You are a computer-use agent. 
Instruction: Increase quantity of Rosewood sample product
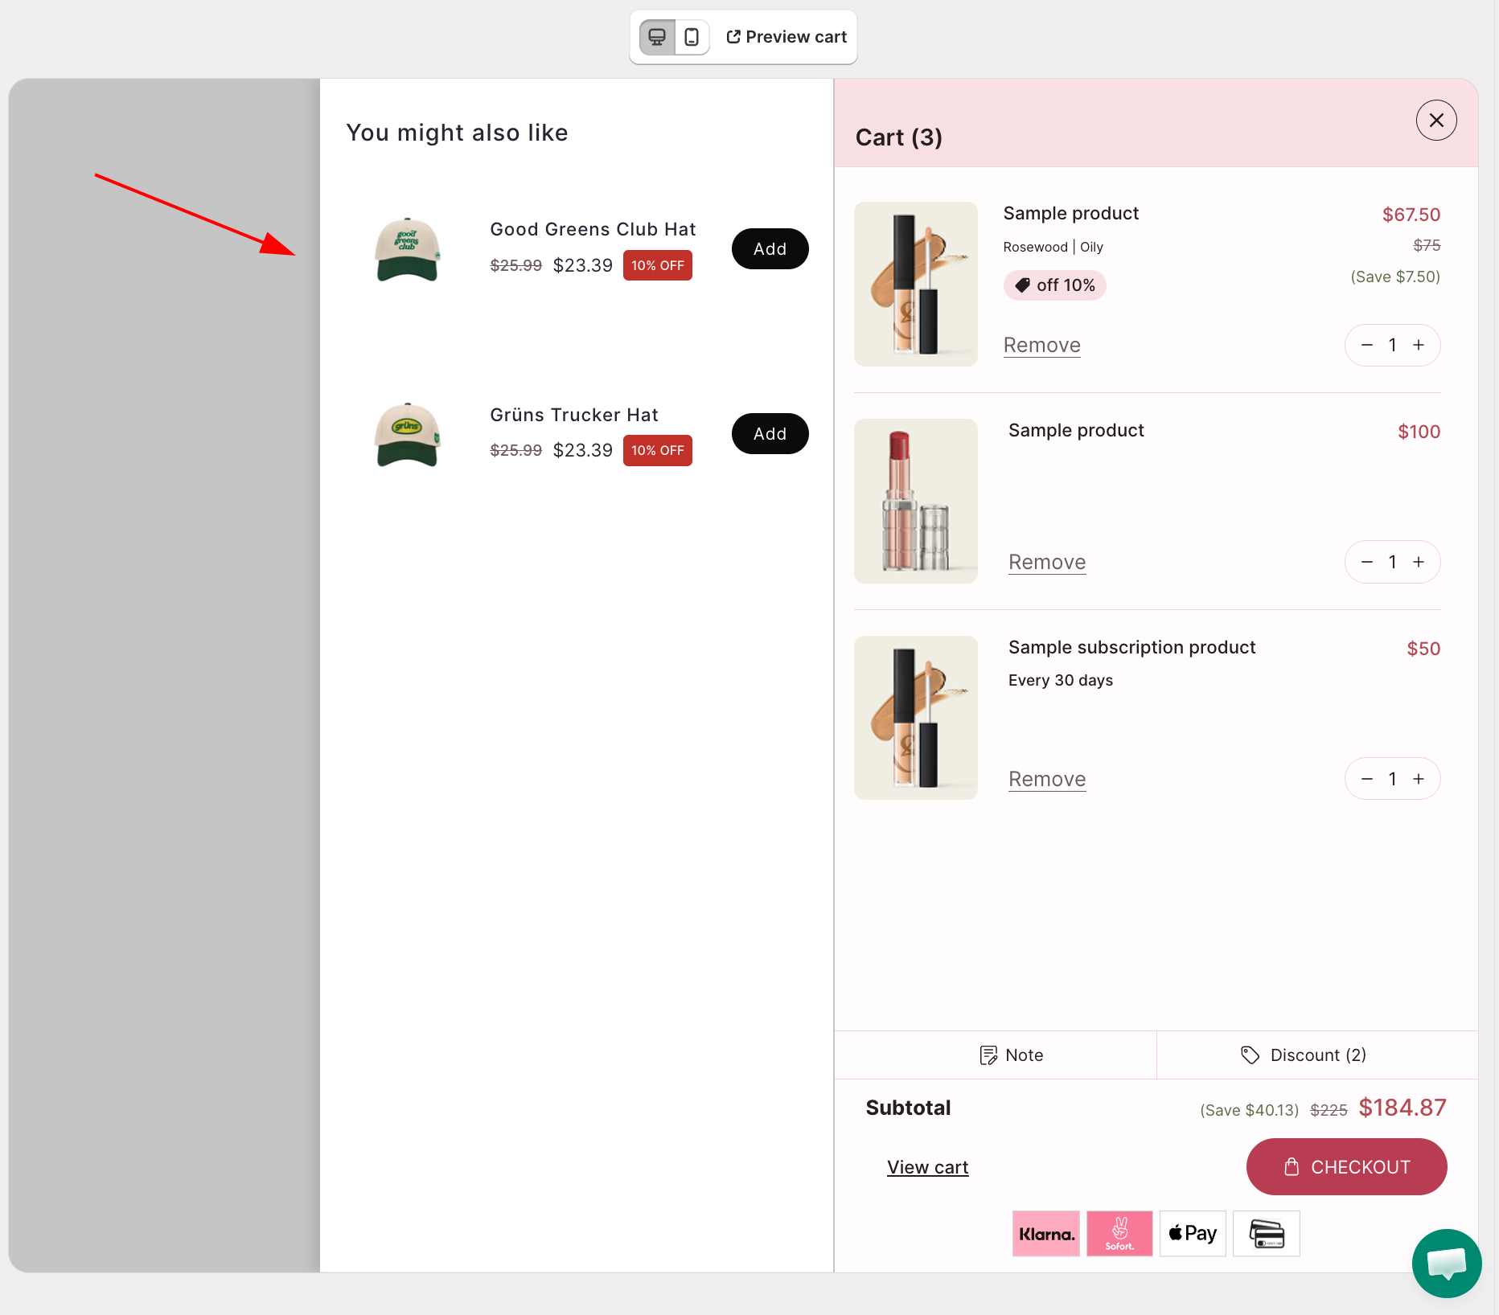coord(1419,346)
